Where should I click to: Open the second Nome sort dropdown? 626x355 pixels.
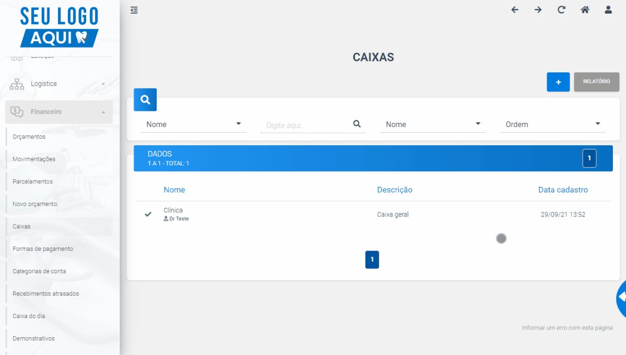pos(433,124)
